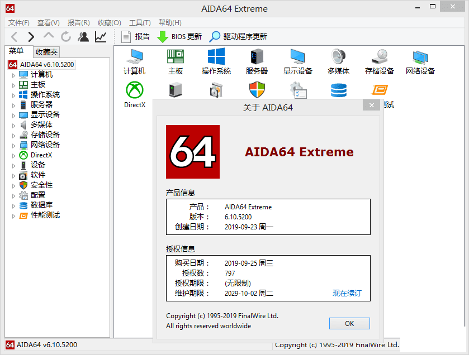The image size is (469, 355).
Task: Click the status bar AIDA64 v6.10.5200 text
Action: (47, 345)
